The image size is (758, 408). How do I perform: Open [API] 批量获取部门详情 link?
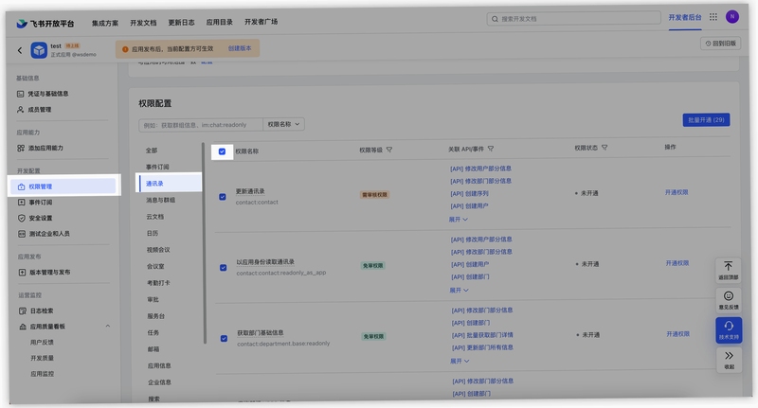482,335
